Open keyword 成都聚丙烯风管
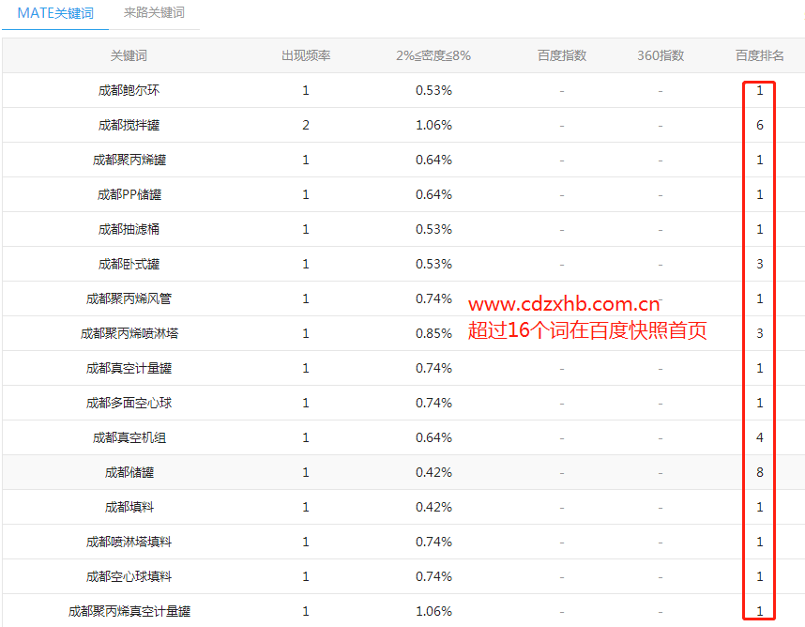 (129, 299)
